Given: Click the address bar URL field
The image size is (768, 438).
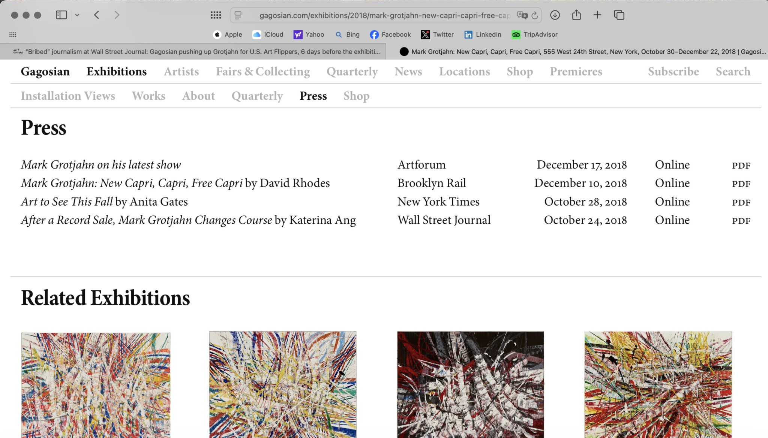Looking at the screenshot, I should point(385,15).
